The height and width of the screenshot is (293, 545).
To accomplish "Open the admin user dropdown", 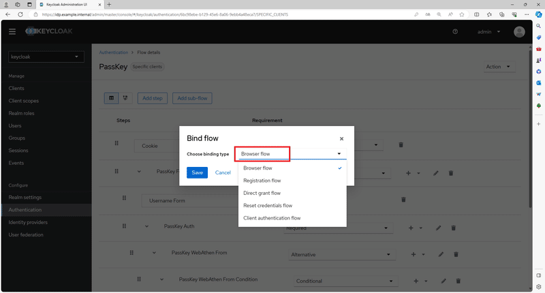I will coord(488,31).
